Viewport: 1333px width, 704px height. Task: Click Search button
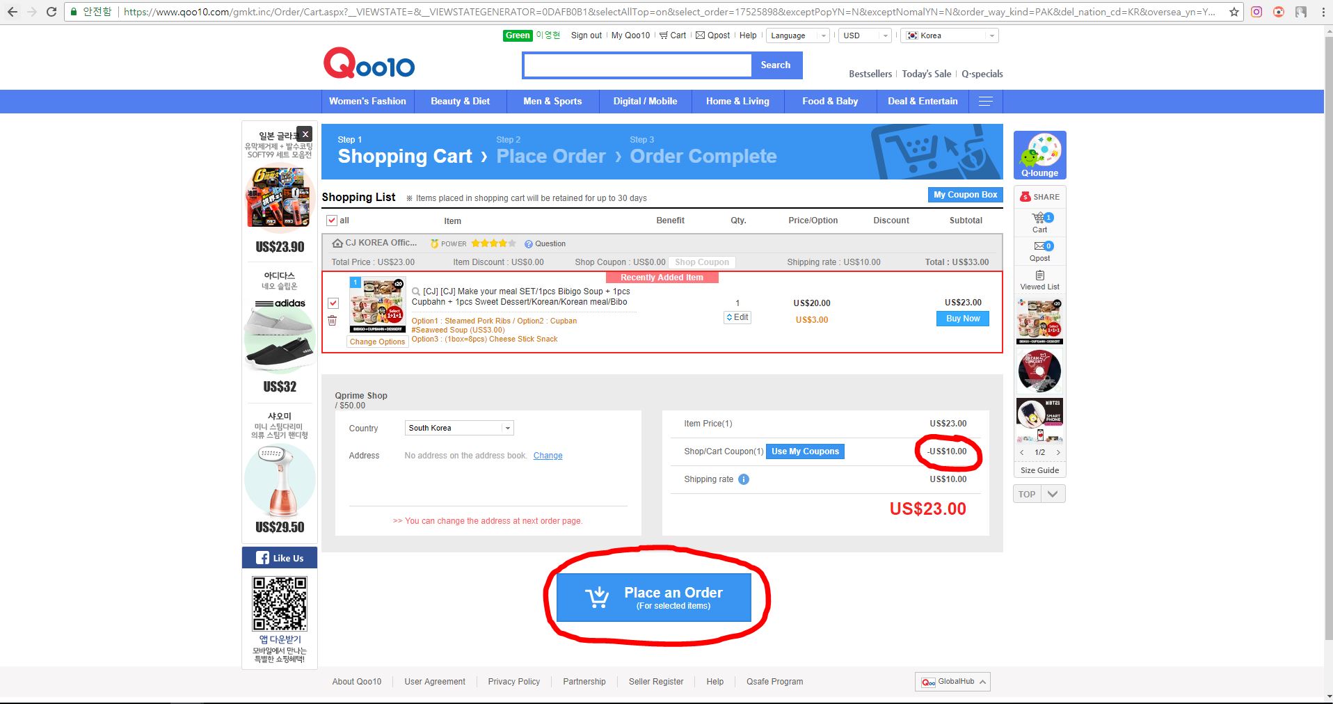(x=776, y=65)
